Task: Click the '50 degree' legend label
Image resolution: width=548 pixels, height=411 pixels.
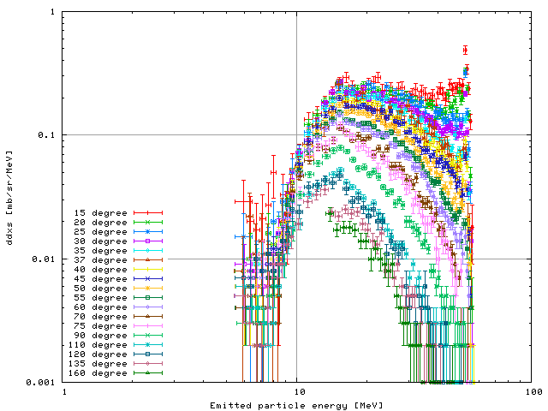Action: (x=100, y=289)
